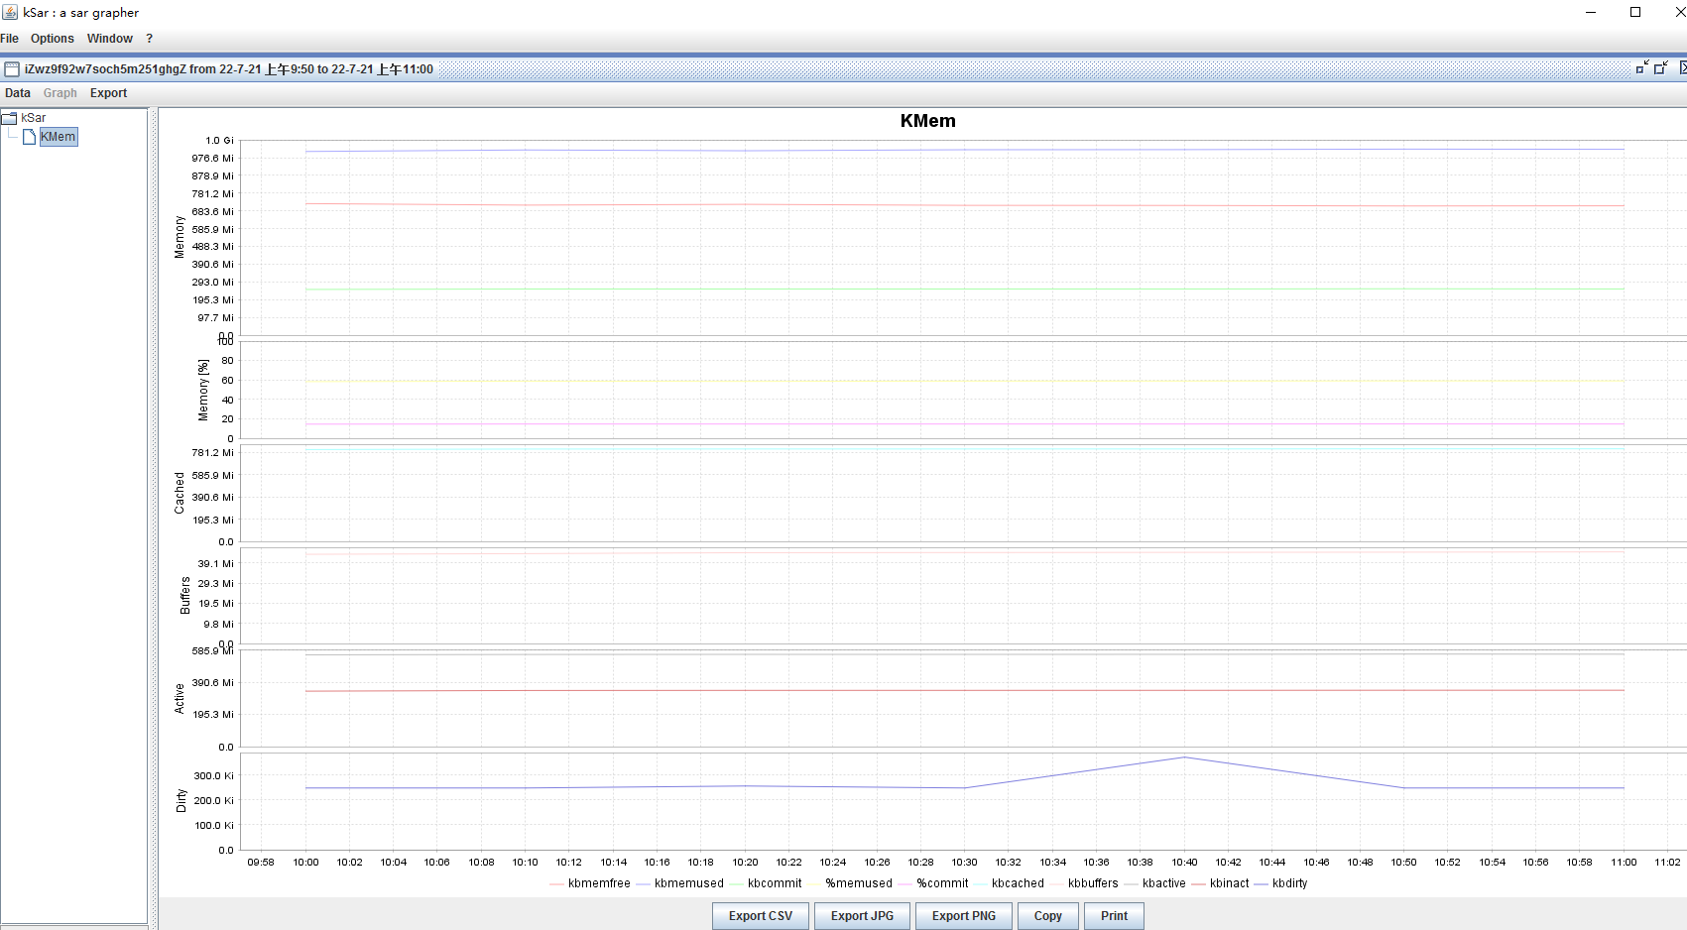Viewport: 1687px width, 930px height.
Task: Open the Data menu of the internal frame
Action: coord(18,93)
